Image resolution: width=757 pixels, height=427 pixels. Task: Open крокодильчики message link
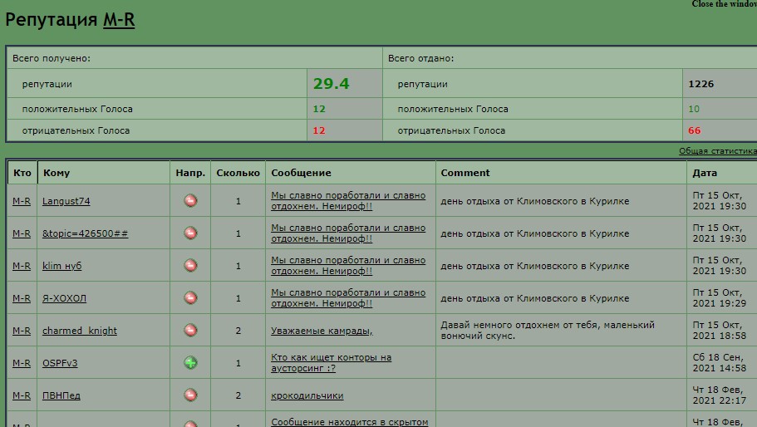(307, 395)
